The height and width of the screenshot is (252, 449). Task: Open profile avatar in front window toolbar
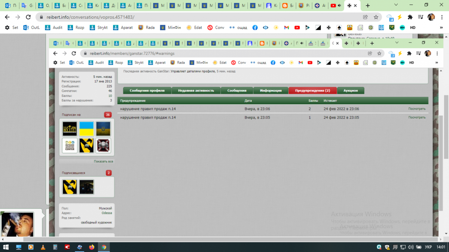click(428, 53)
